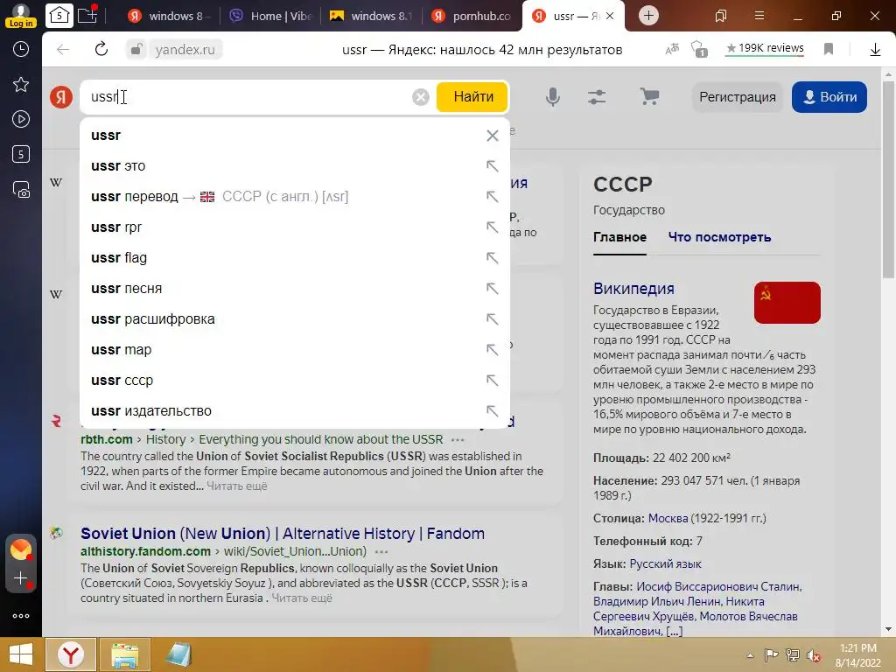
Task: Click the blue 'Войти' button
Action: point(829,97)
